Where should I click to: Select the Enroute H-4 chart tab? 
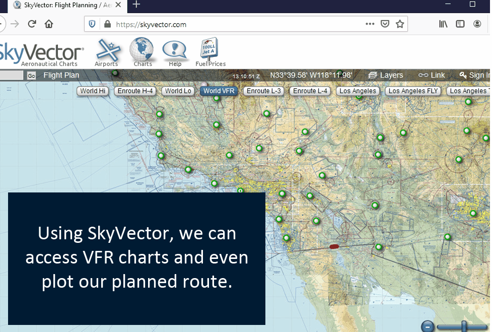(x=135, y=91)
